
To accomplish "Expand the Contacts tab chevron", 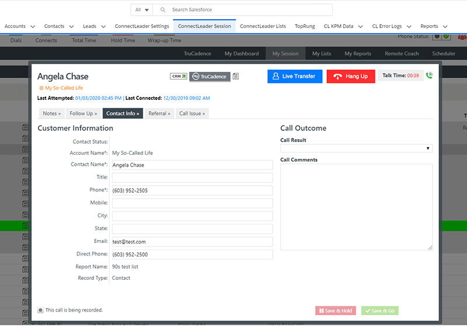I will (71, 26).
